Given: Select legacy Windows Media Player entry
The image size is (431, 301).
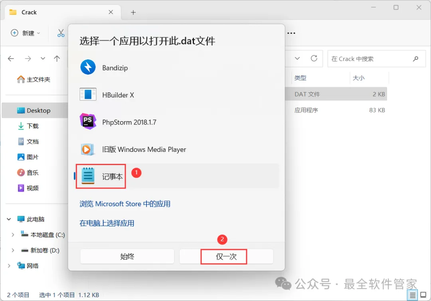Looking at the screenshot, I should point(177,149).
